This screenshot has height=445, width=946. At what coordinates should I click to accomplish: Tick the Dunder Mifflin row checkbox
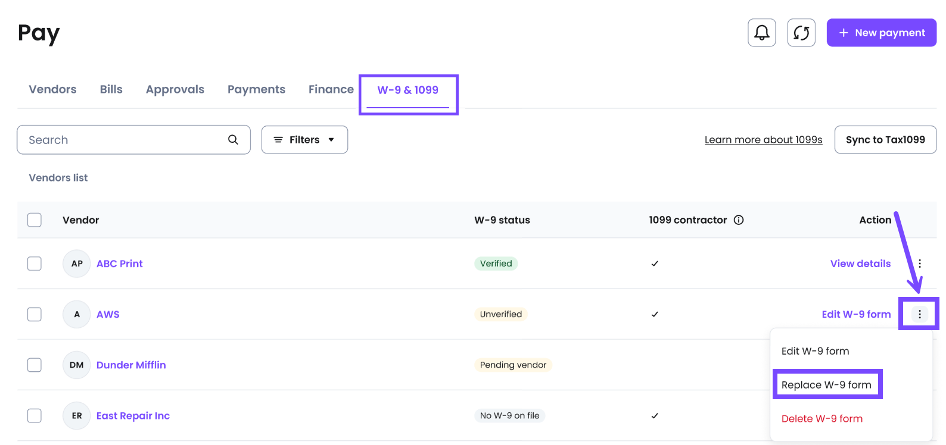point(35,365)
